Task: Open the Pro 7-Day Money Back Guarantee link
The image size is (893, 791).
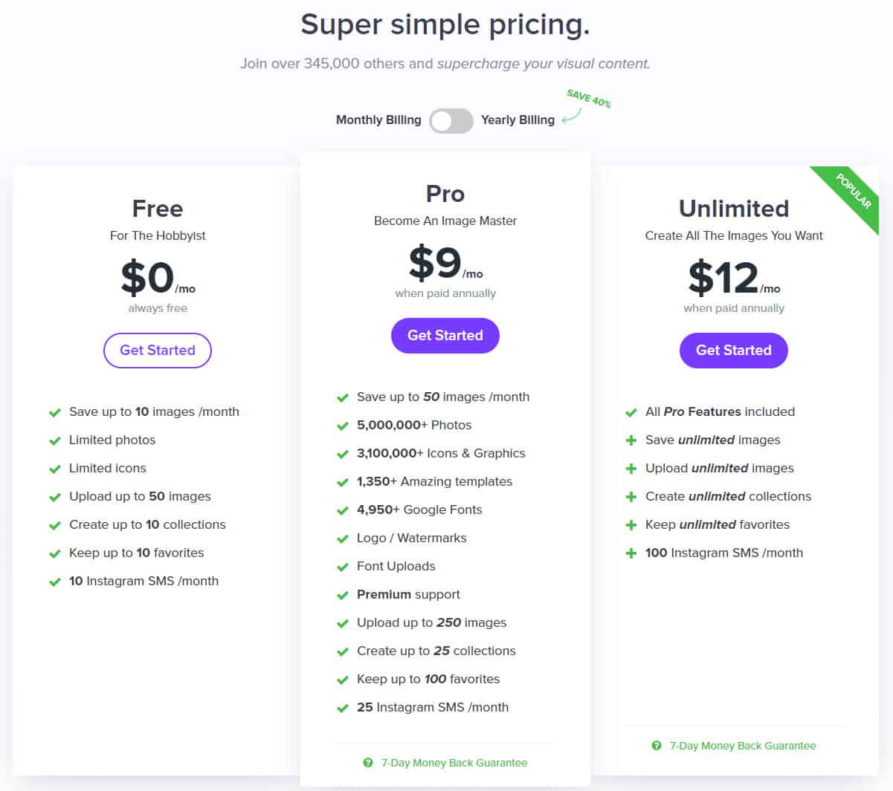Action: click(x=454, y=763)
